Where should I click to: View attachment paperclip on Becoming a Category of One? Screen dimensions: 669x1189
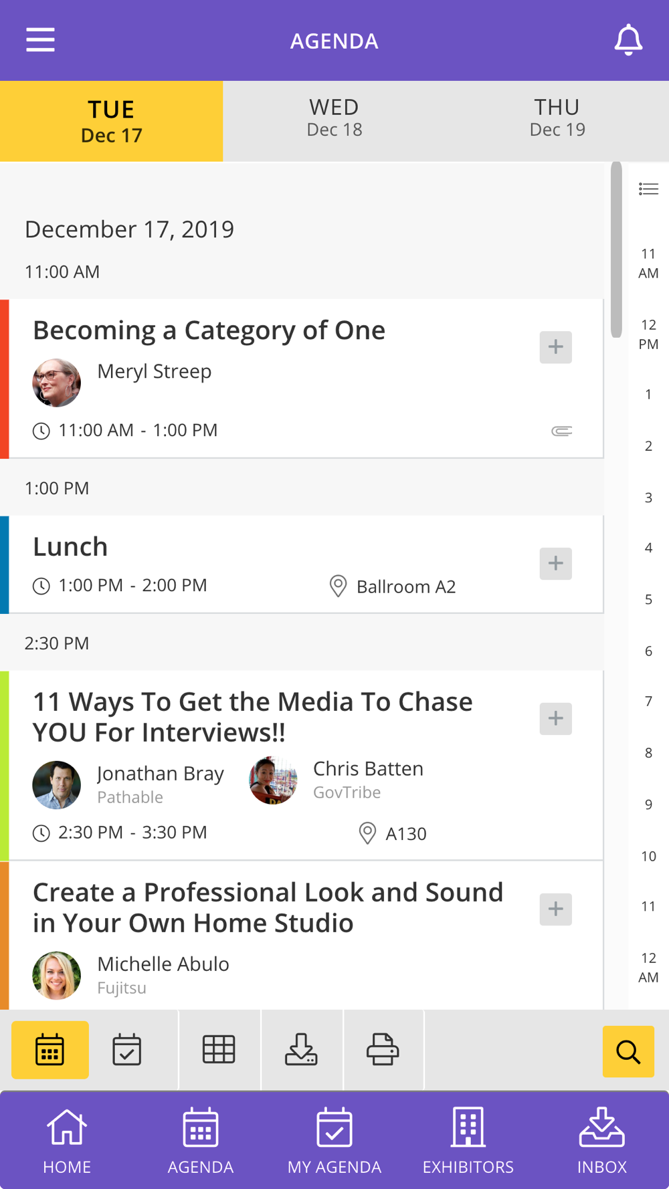pos(561,431)
